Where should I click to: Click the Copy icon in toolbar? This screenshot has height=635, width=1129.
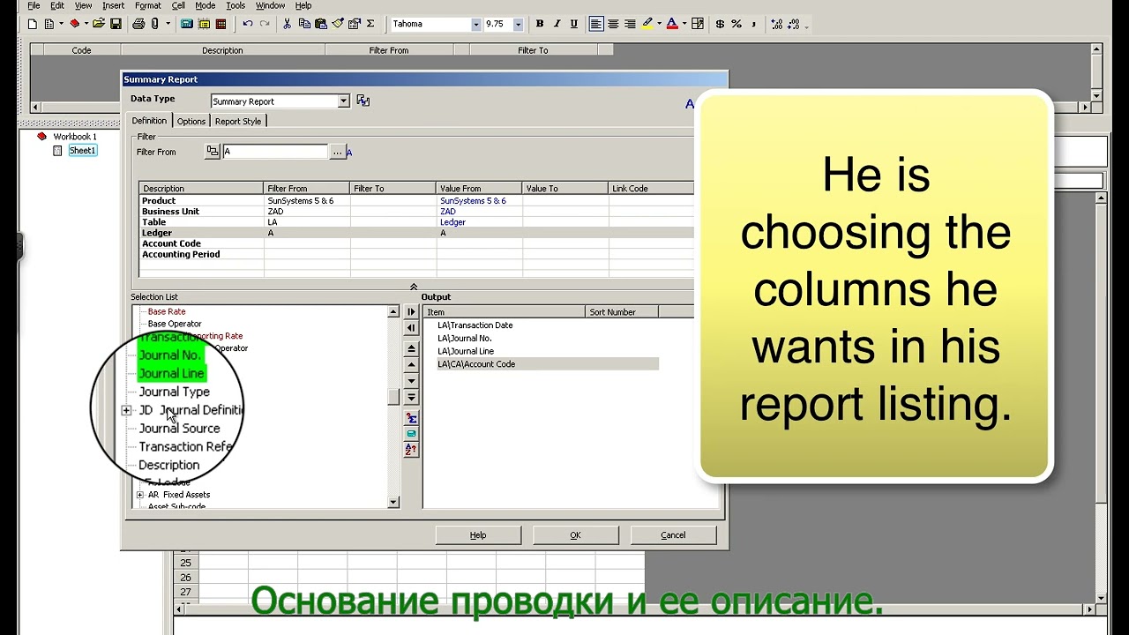[x=303, y=24]
